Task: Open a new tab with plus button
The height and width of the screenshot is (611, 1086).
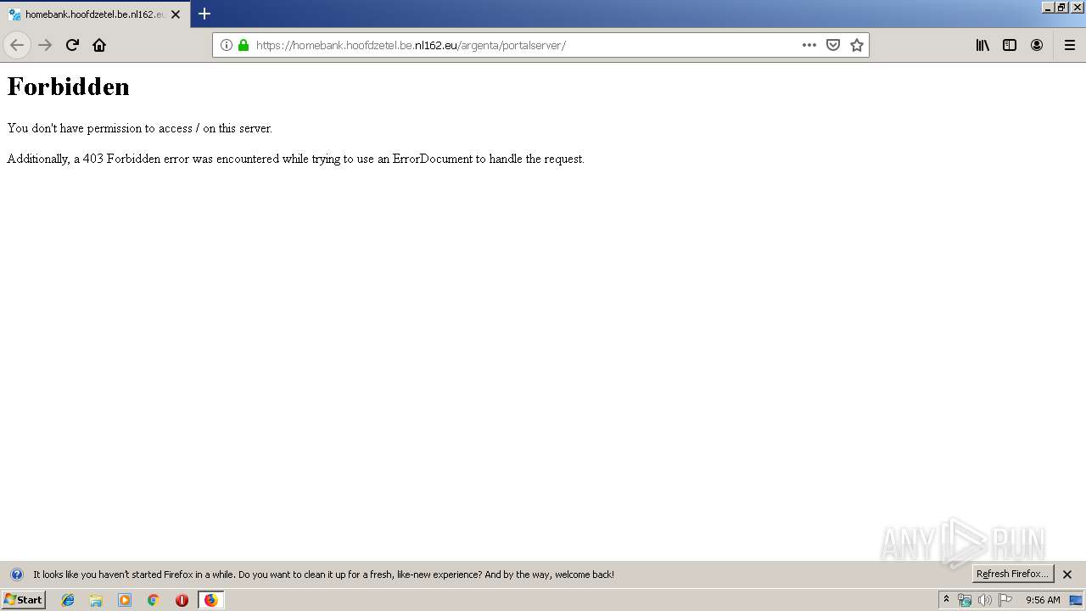Action: pos(204,14)
